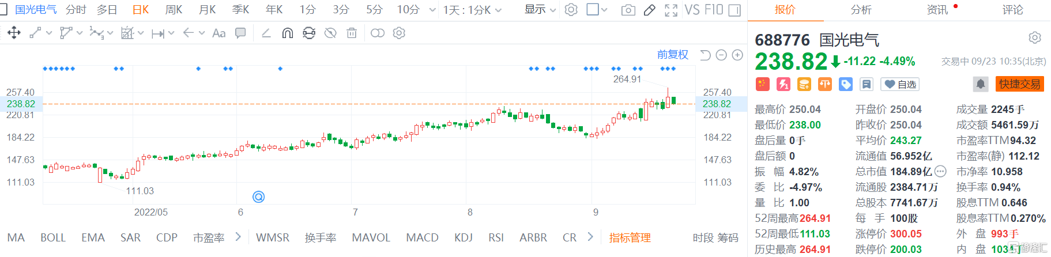The height and width of the screenshot is (257, 1051).
Task: Click the 快捷交易 quick trade button
Action: 1019,84
